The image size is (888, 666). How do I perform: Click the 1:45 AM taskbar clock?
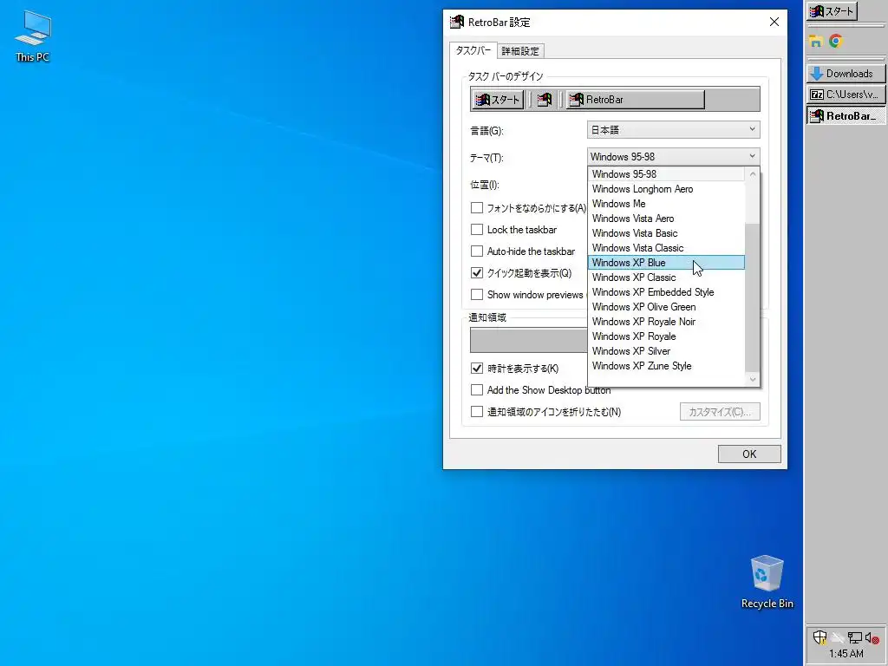[x=846, y=654]
